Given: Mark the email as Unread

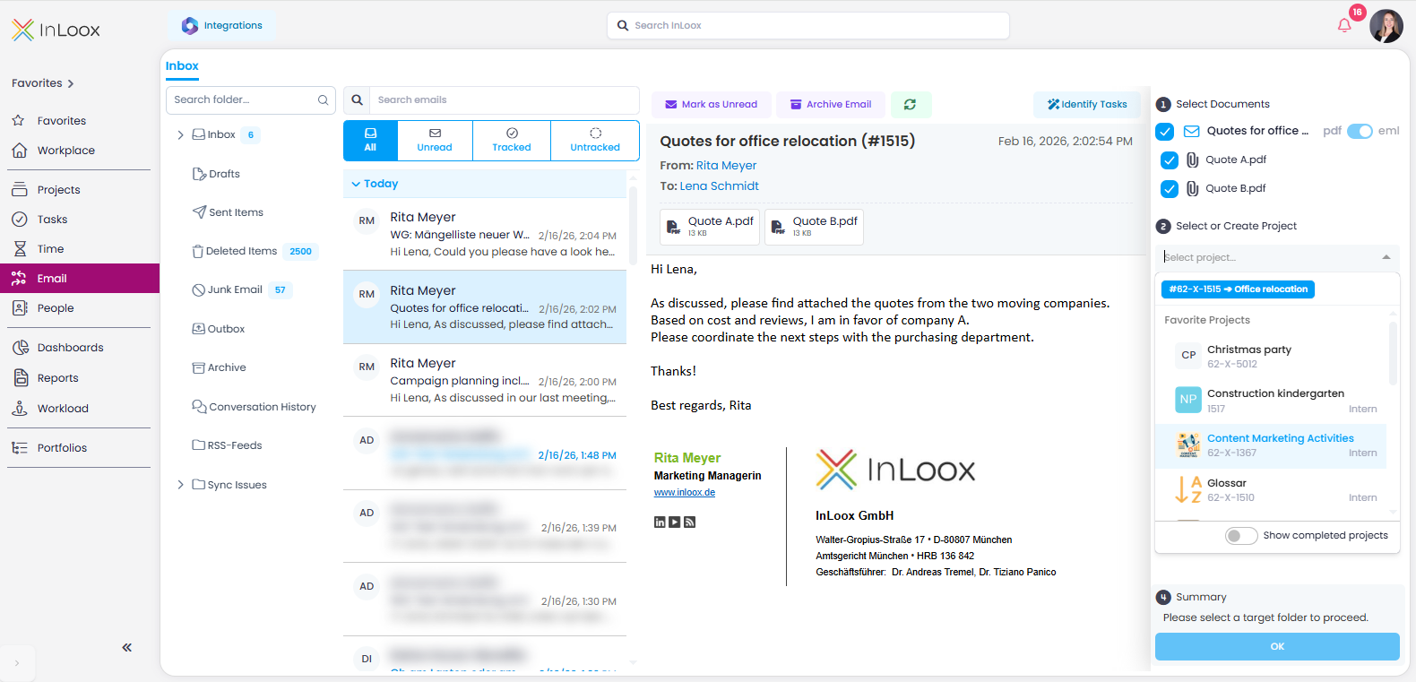Looking at the screenshot, I should [x=711, y=105].
